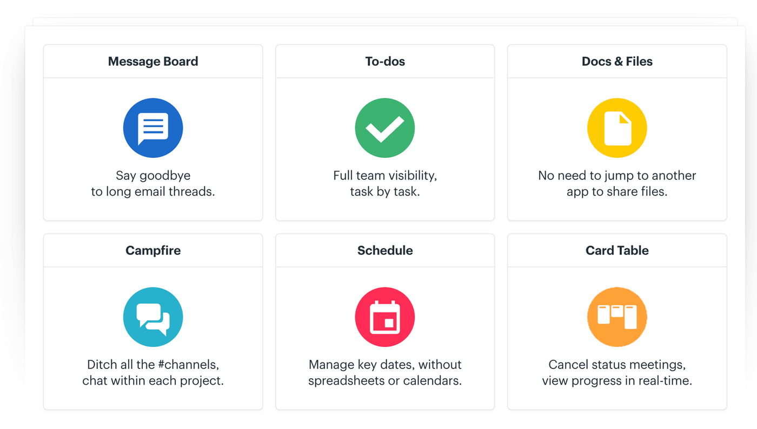Click "Say goodbye to long email threads" text
The width and height of the screenshot is (757, 429).
[153, 184]
